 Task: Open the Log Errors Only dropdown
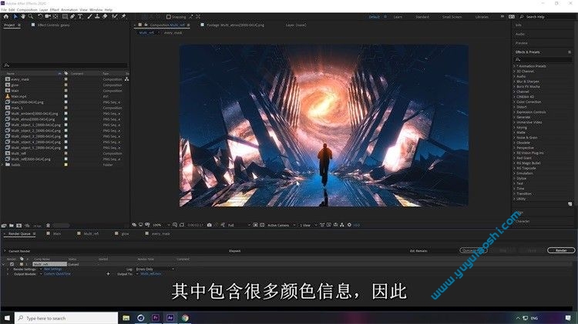tap(155, 269)
